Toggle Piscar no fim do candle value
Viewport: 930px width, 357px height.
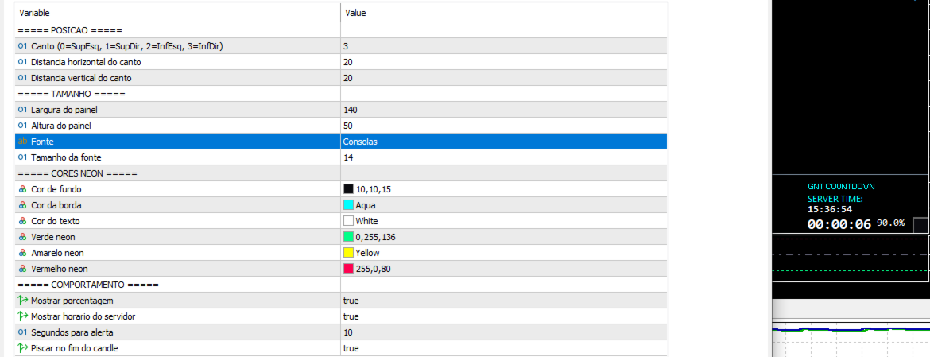(504, 348)
